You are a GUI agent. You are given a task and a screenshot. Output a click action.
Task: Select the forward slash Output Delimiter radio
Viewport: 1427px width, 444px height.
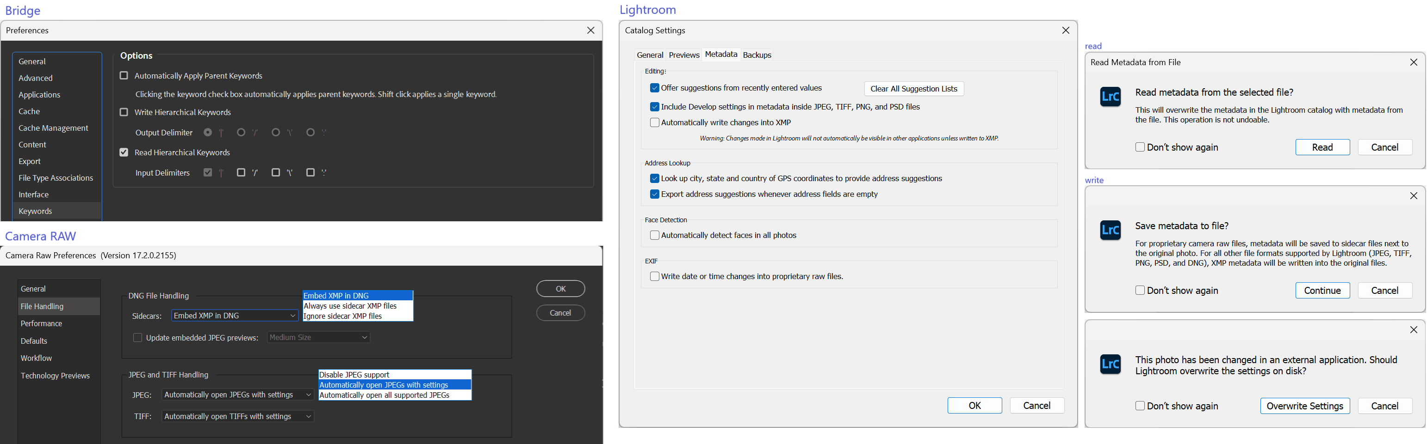pos(241,133)
